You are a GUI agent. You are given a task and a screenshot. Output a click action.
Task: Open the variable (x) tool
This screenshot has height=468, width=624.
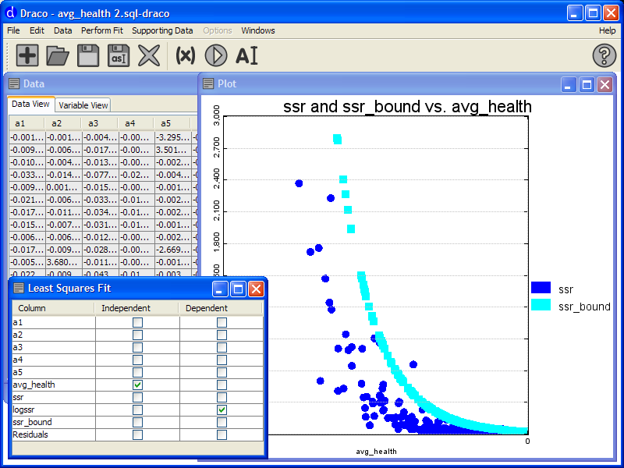tap(186, 55)
